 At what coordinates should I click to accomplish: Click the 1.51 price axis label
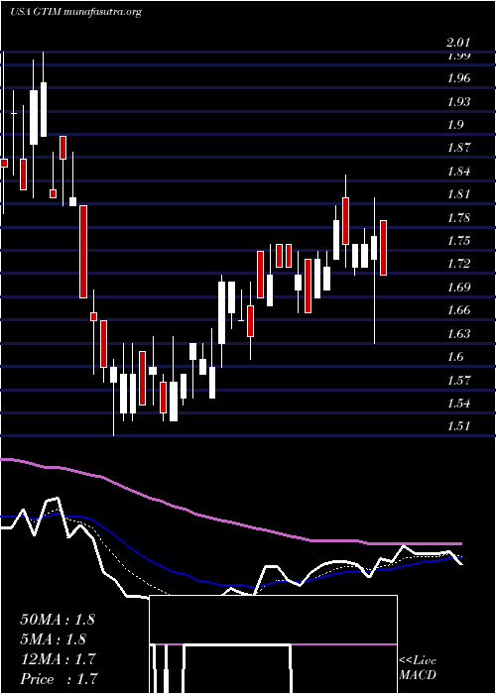tap(457, 426)
